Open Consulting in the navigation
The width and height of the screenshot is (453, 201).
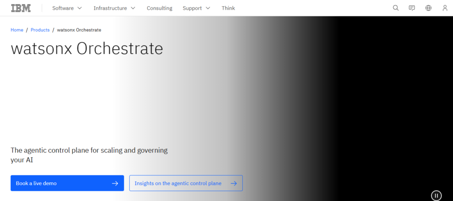[159, 8]
